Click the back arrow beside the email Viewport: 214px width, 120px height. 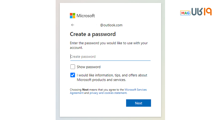pos(73,25)
